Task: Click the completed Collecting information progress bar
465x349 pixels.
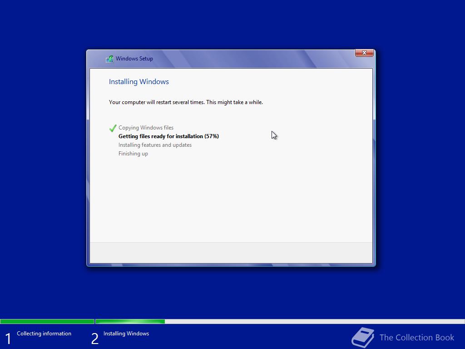Action: 47,321
